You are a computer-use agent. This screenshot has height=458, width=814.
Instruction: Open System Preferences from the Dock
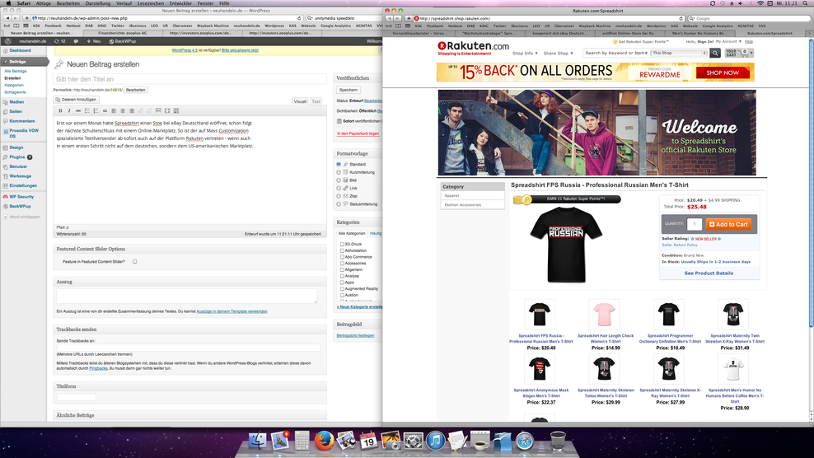tap(414, 441)
